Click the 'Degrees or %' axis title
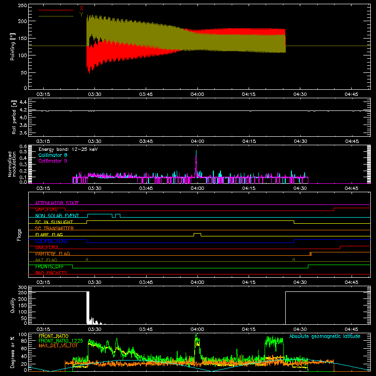Viewport: 376px width, 376px height. tap(13, 352)
